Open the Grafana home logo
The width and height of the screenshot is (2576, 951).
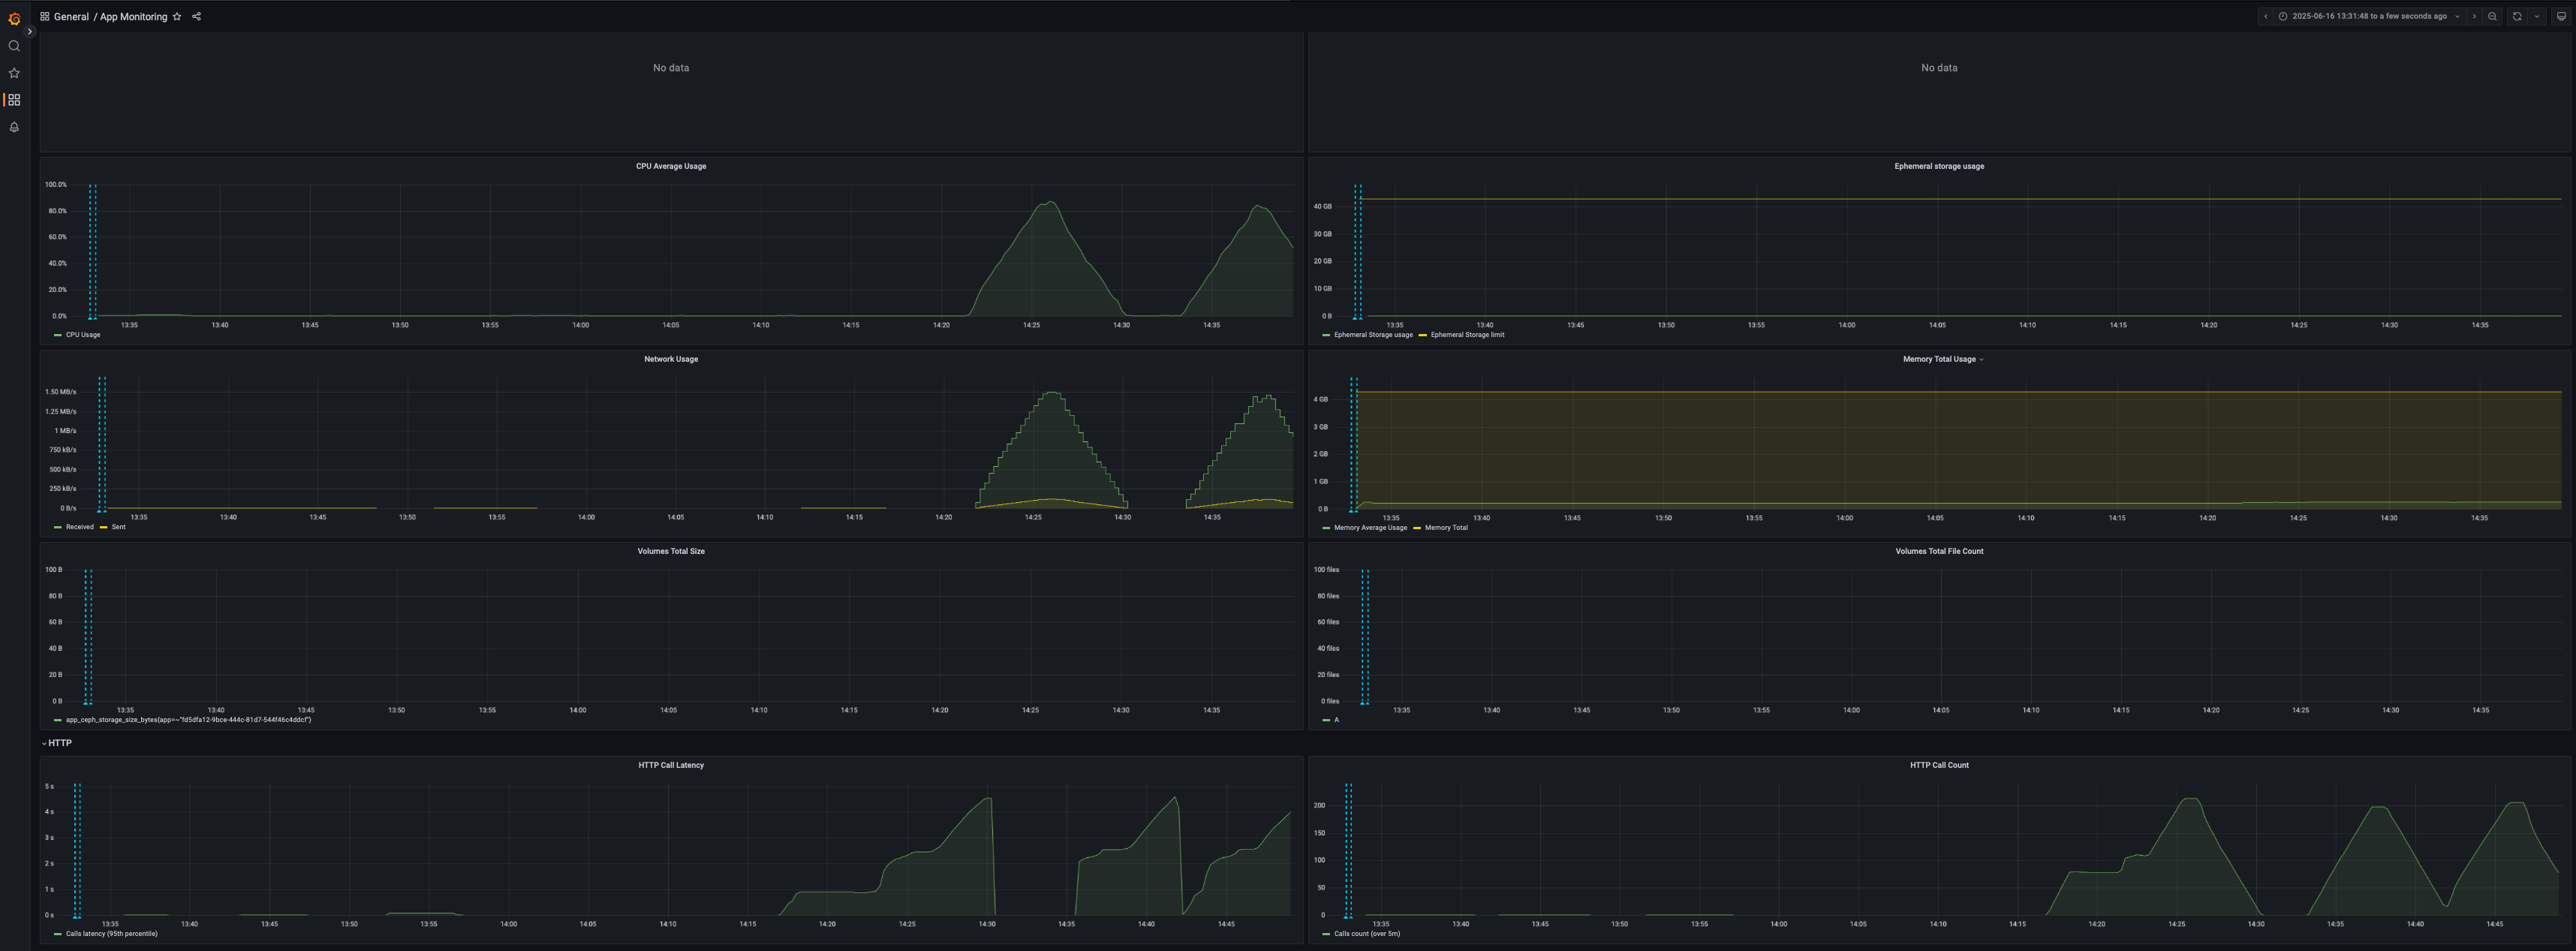[14, 18]
